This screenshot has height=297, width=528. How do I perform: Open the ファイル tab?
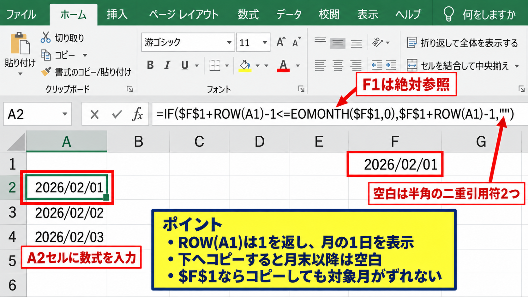click(x=21, y=15)
